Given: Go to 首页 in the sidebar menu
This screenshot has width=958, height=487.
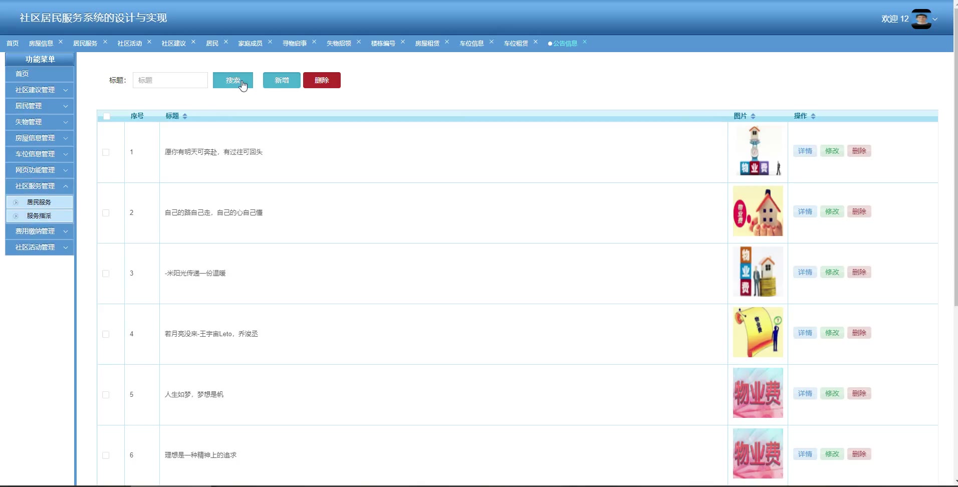Looking at the screenshot, I should 40,74.
